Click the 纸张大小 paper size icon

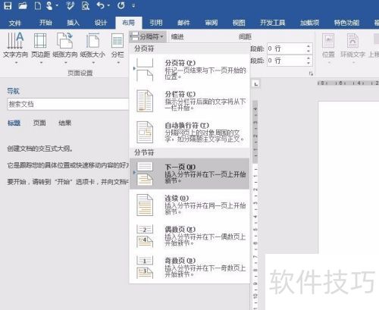[92, 48]
